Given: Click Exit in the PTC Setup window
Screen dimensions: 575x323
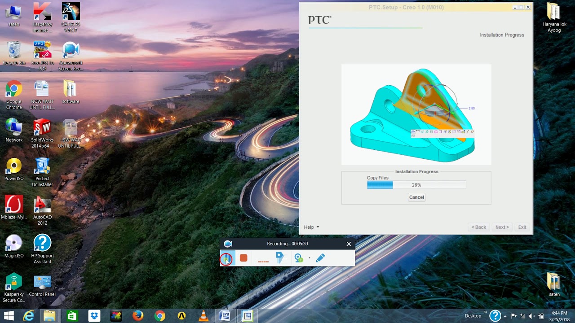Looking at the screenshot, I should pos(522,227).
